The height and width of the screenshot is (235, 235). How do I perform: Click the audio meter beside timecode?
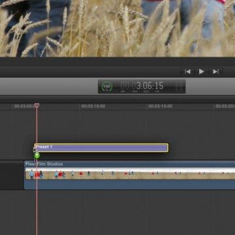coord(180,87)
